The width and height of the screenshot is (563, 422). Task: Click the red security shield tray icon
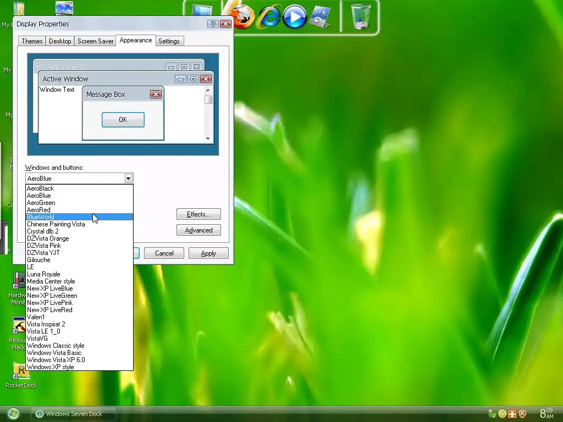pos(522,414)
